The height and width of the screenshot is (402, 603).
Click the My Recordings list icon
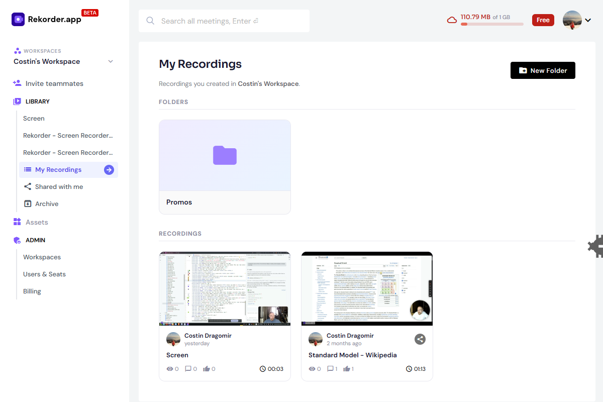click(28, 170)
